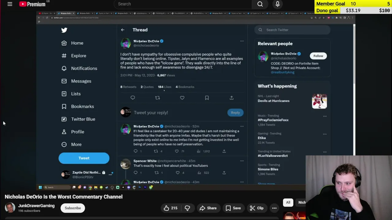Open Simone Biles trend
The image size is (392, 220).
pos(268,169)
